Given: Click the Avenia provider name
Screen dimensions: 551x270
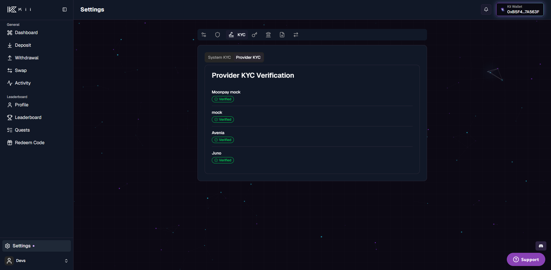Looking at the screenshot, I should [218, 133].
